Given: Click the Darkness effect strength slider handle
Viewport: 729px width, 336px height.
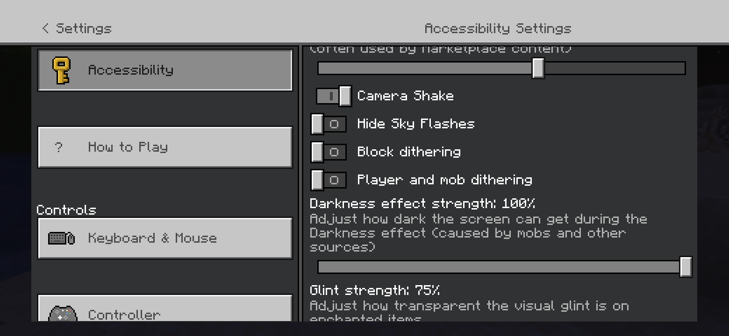Looking at the screenshot, I should pyautogui.click(x=686, y=267).
